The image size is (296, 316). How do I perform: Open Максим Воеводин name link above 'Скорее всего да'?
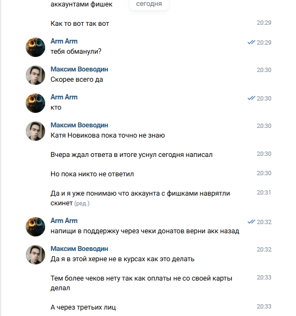(79, 69)
